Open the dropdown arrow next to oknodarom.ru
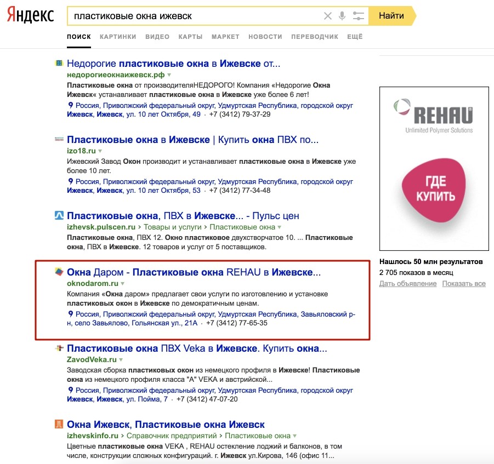This screenshot has height=464, width=494. coord(123,284)
